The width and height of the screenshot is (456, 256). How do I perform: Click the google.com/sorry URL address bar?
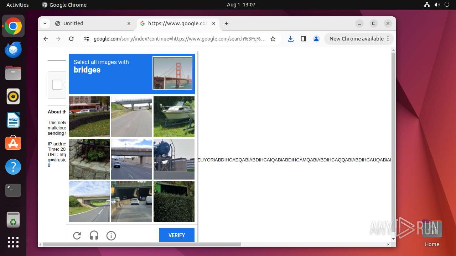click(x=180, y=39)
